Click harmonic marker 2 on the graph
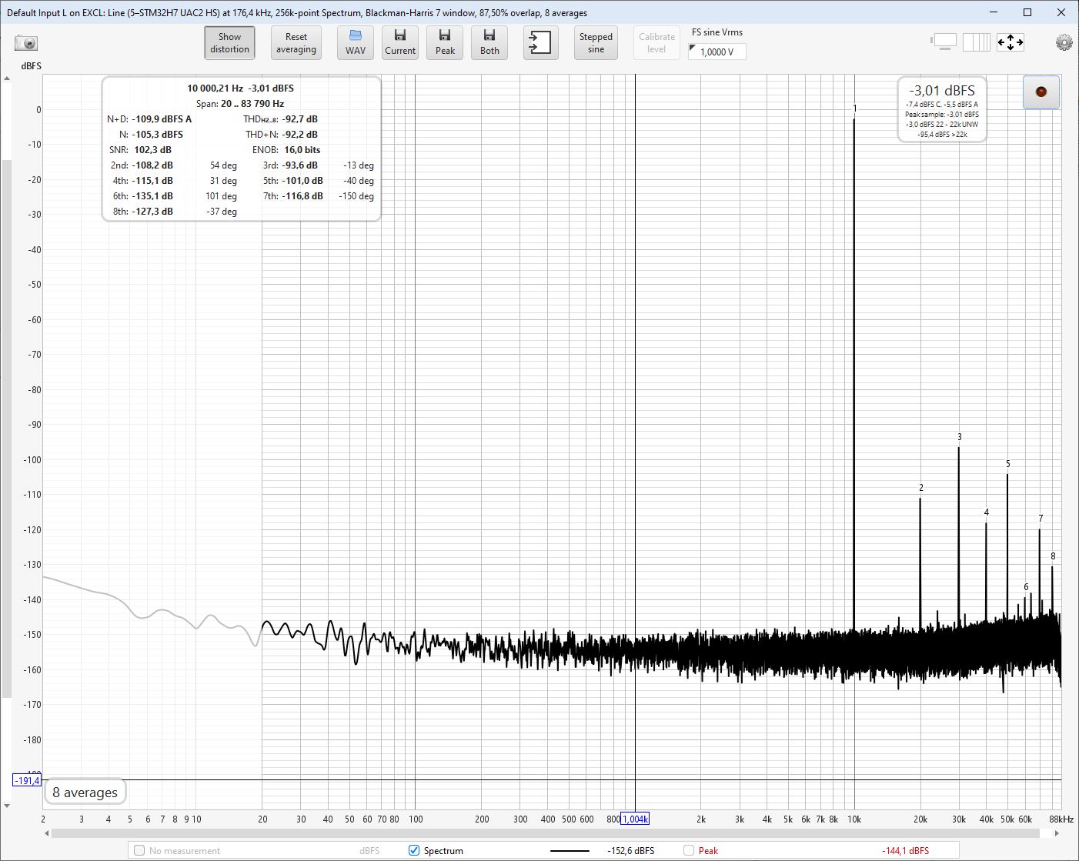Image resolution: width=1079 pixels, height=861 pixels. pos(920,488)
